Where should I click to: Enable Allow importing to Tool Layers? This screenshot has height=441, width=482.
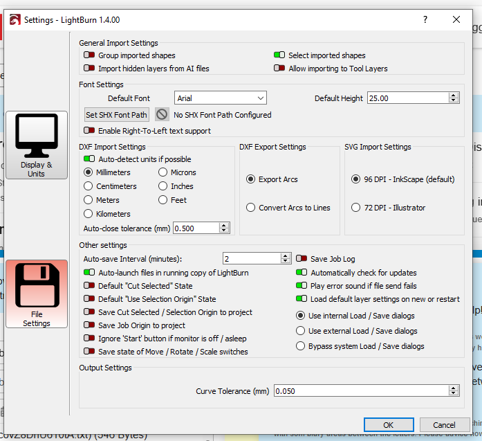pos(279,68)
